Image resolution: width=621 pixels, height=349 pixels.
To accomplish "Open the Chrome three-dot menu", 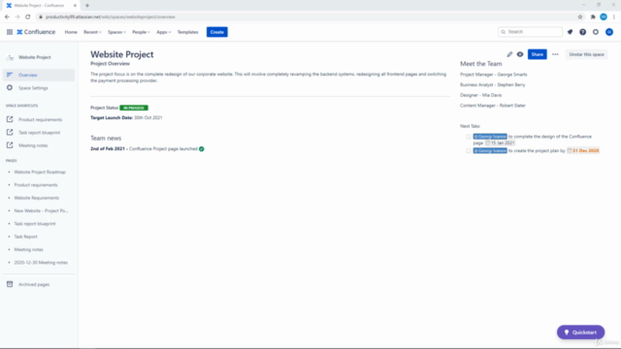I will [x=614, y=17].
